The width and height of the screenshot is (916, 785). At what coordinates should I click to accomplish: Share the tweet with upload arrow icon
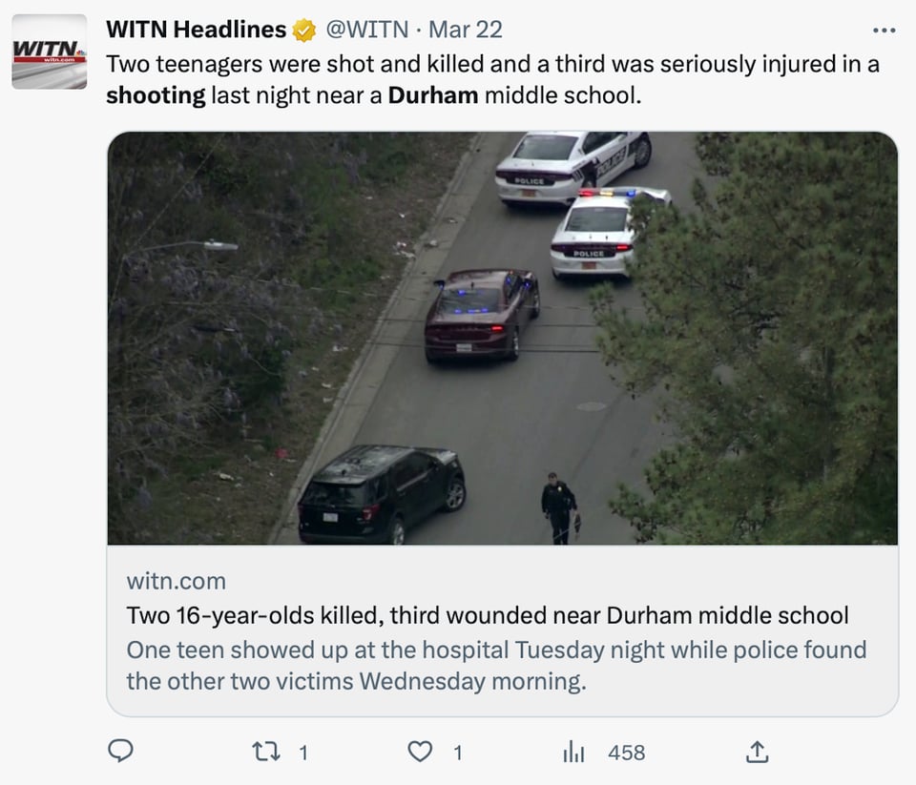[x=757, y=752]
